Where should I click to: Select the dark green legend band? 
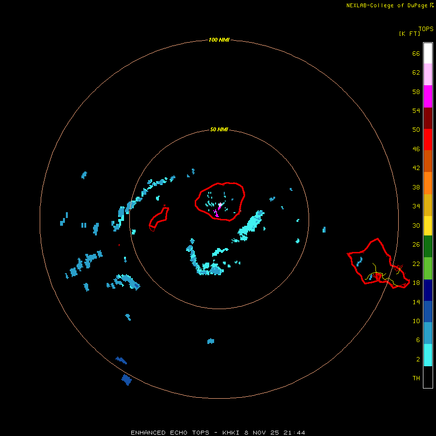428,247
